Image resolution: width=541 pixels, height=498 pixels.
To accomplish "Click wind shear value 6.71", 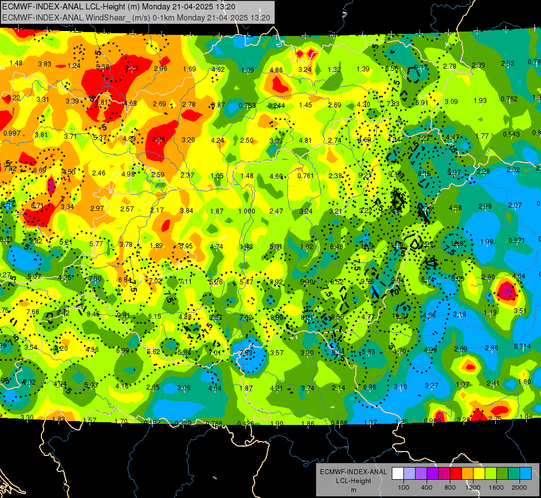I will click(37, 206).
